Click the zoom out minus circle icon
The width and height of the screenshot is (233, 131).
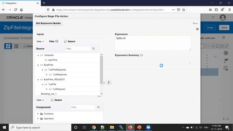coord(215,57)
